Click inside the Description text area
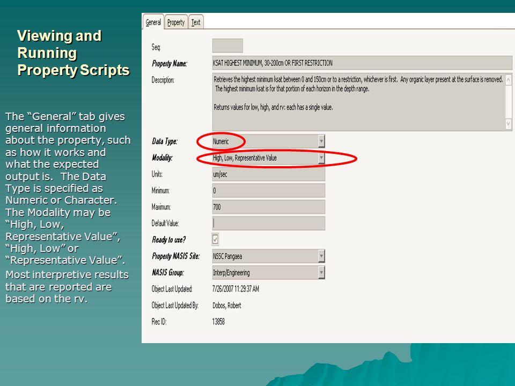Screen dimensions: 515x386 (x=359, y=102)
